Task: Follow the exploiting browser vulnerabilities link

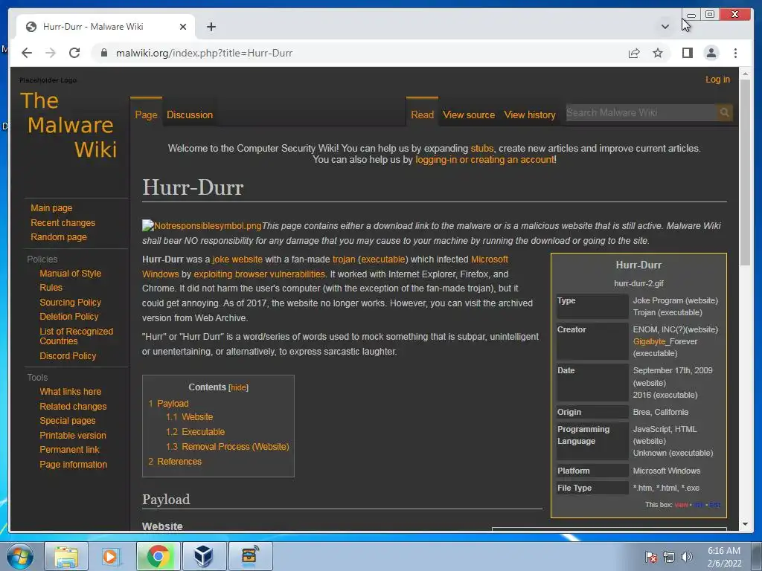Action: tap(259, 274)
